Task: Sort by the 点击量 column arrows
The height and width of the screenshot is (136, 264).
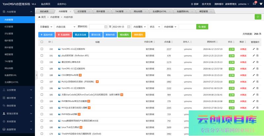Action: 172,42
